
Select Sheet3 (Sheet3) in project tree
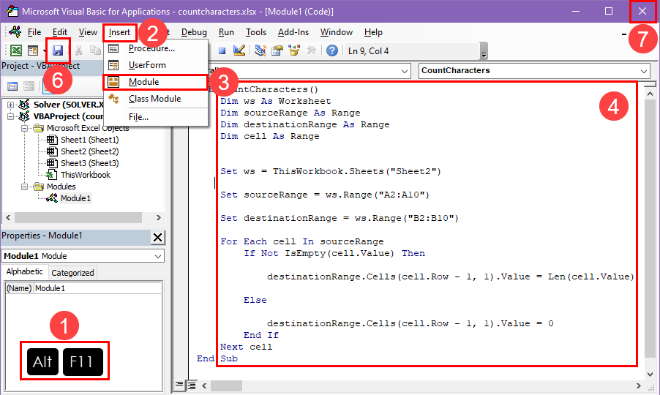tap(90, 163)
